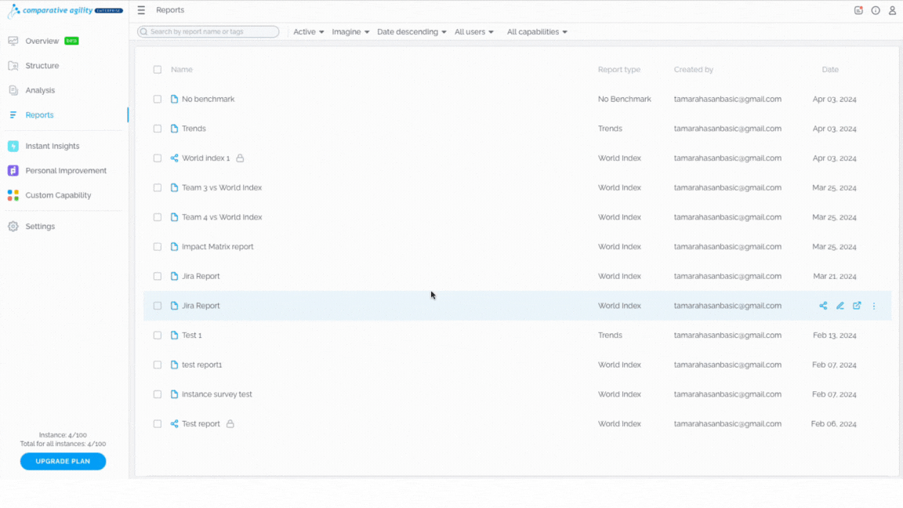The height and width of the screenshot is (508, 903).
Task: Click the UPGRADE PLAN button
Action: point(63,461)
